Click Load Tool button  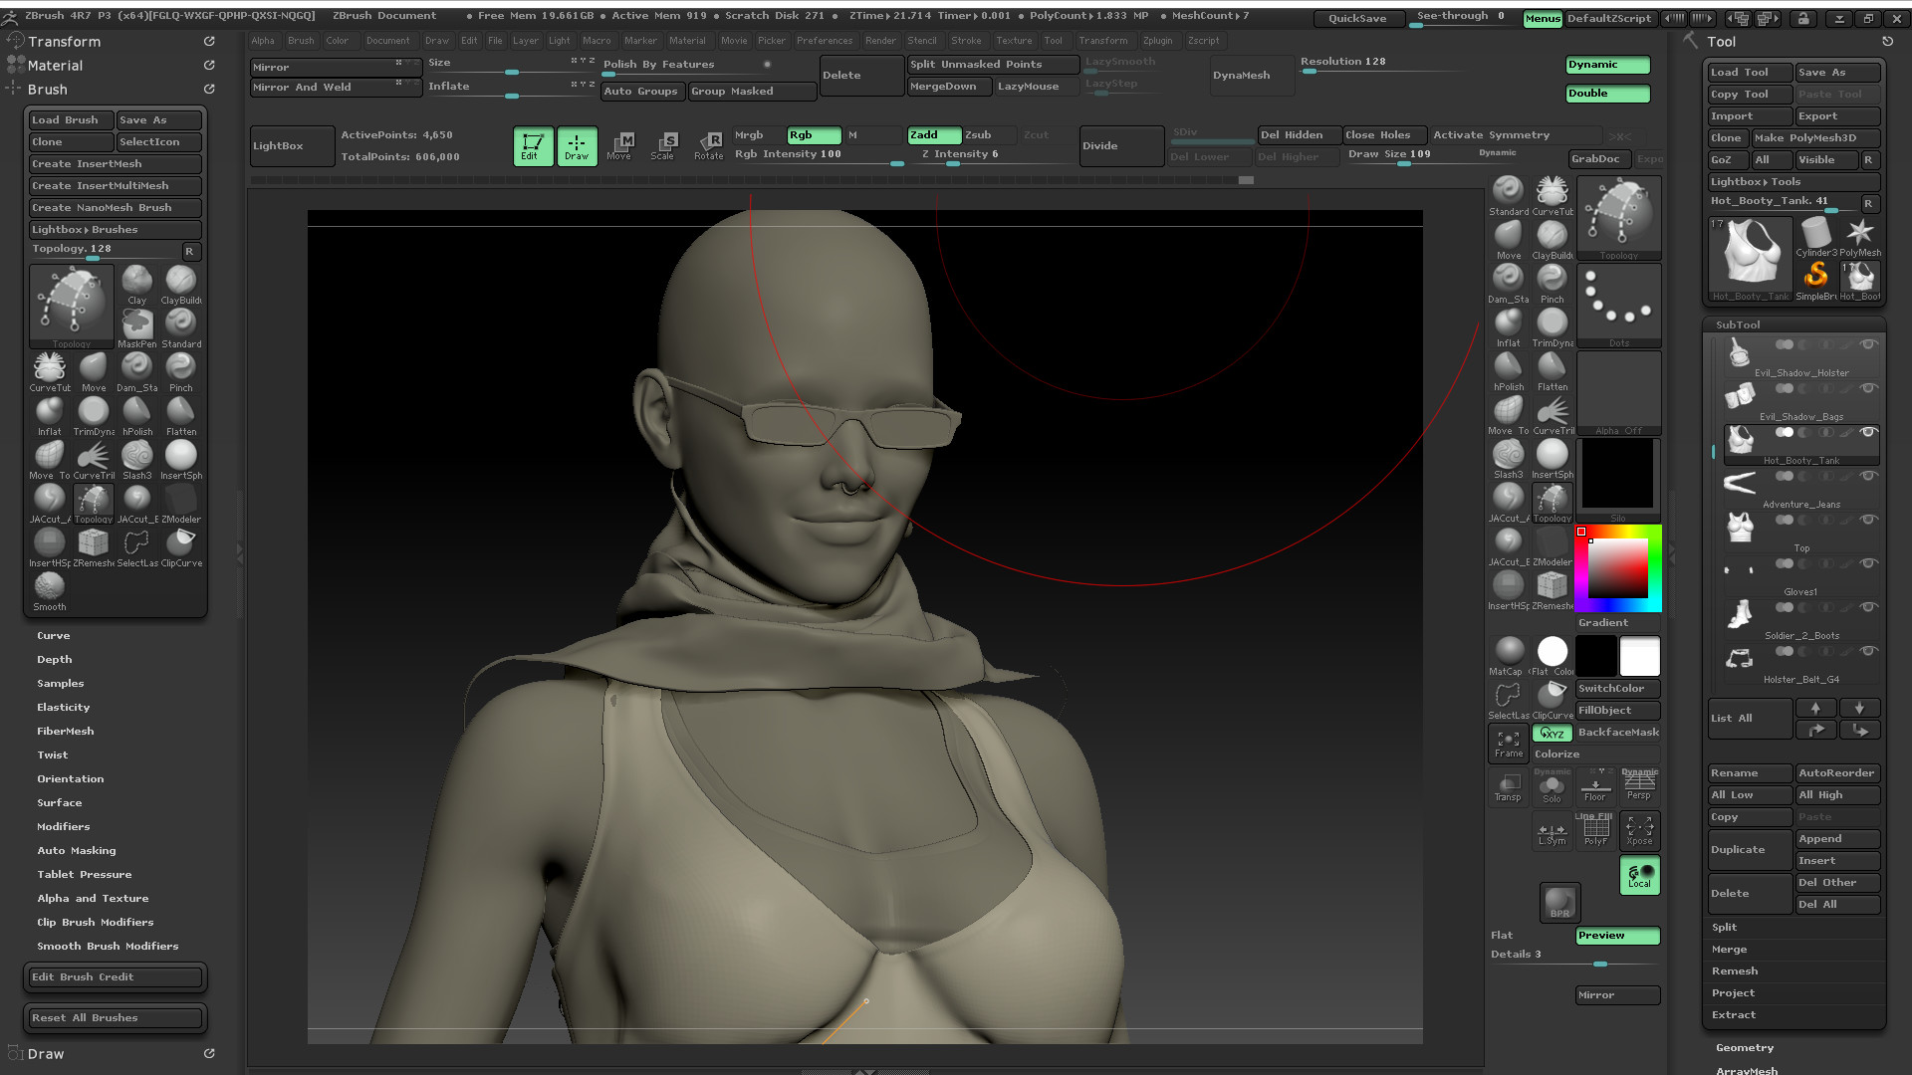pyautogui.click(x=1750, y=73)
